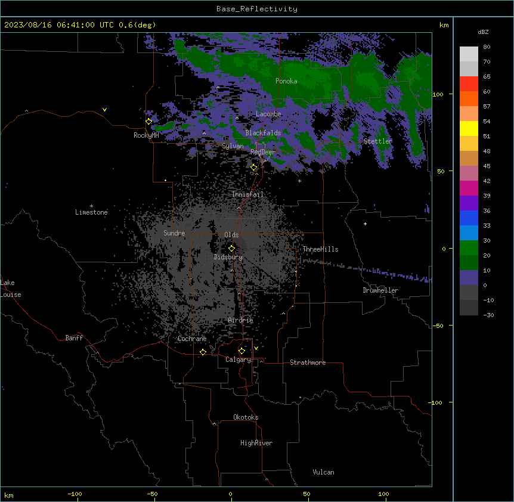This screenshot has height=502, width=514.
Task: Click the 0 tick on bottom axis
Action: [x=230, y=494]
